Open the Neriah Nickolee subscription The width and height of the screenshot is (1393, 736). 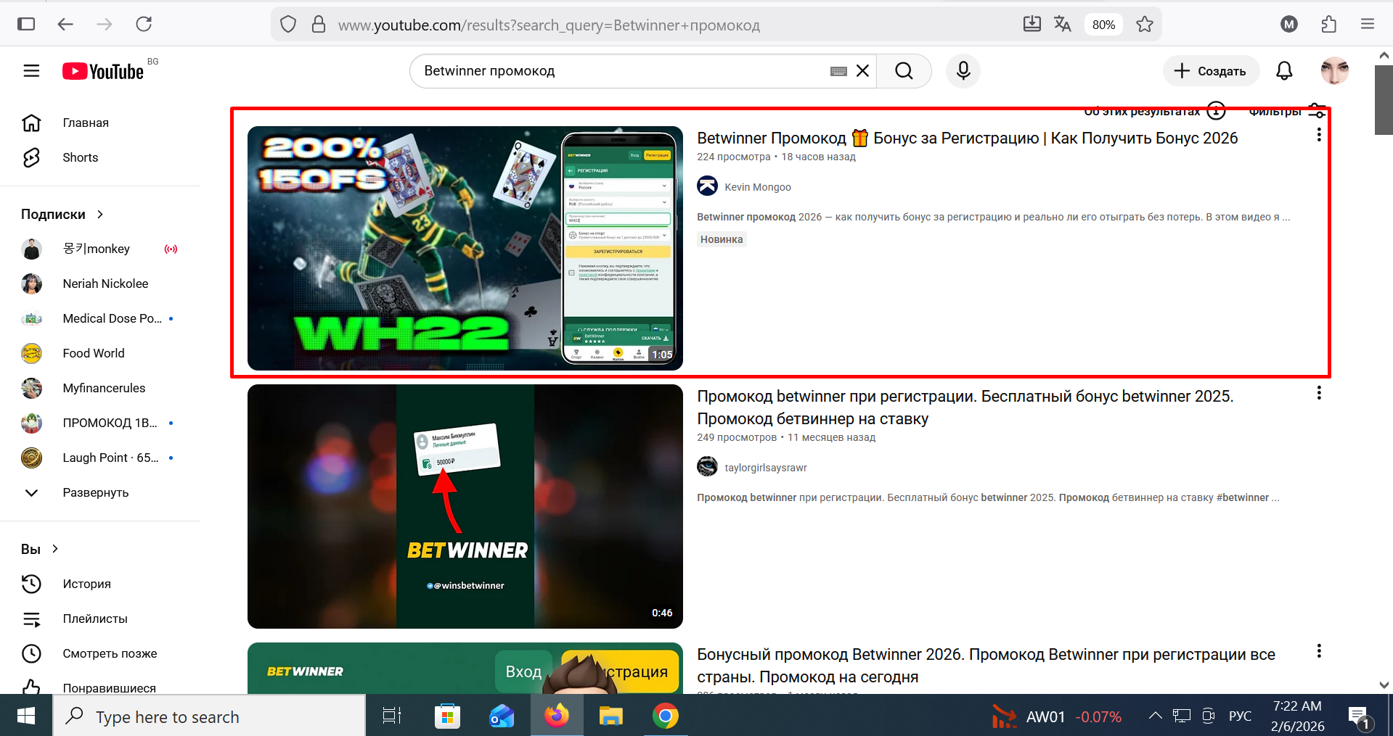[105, 284]
